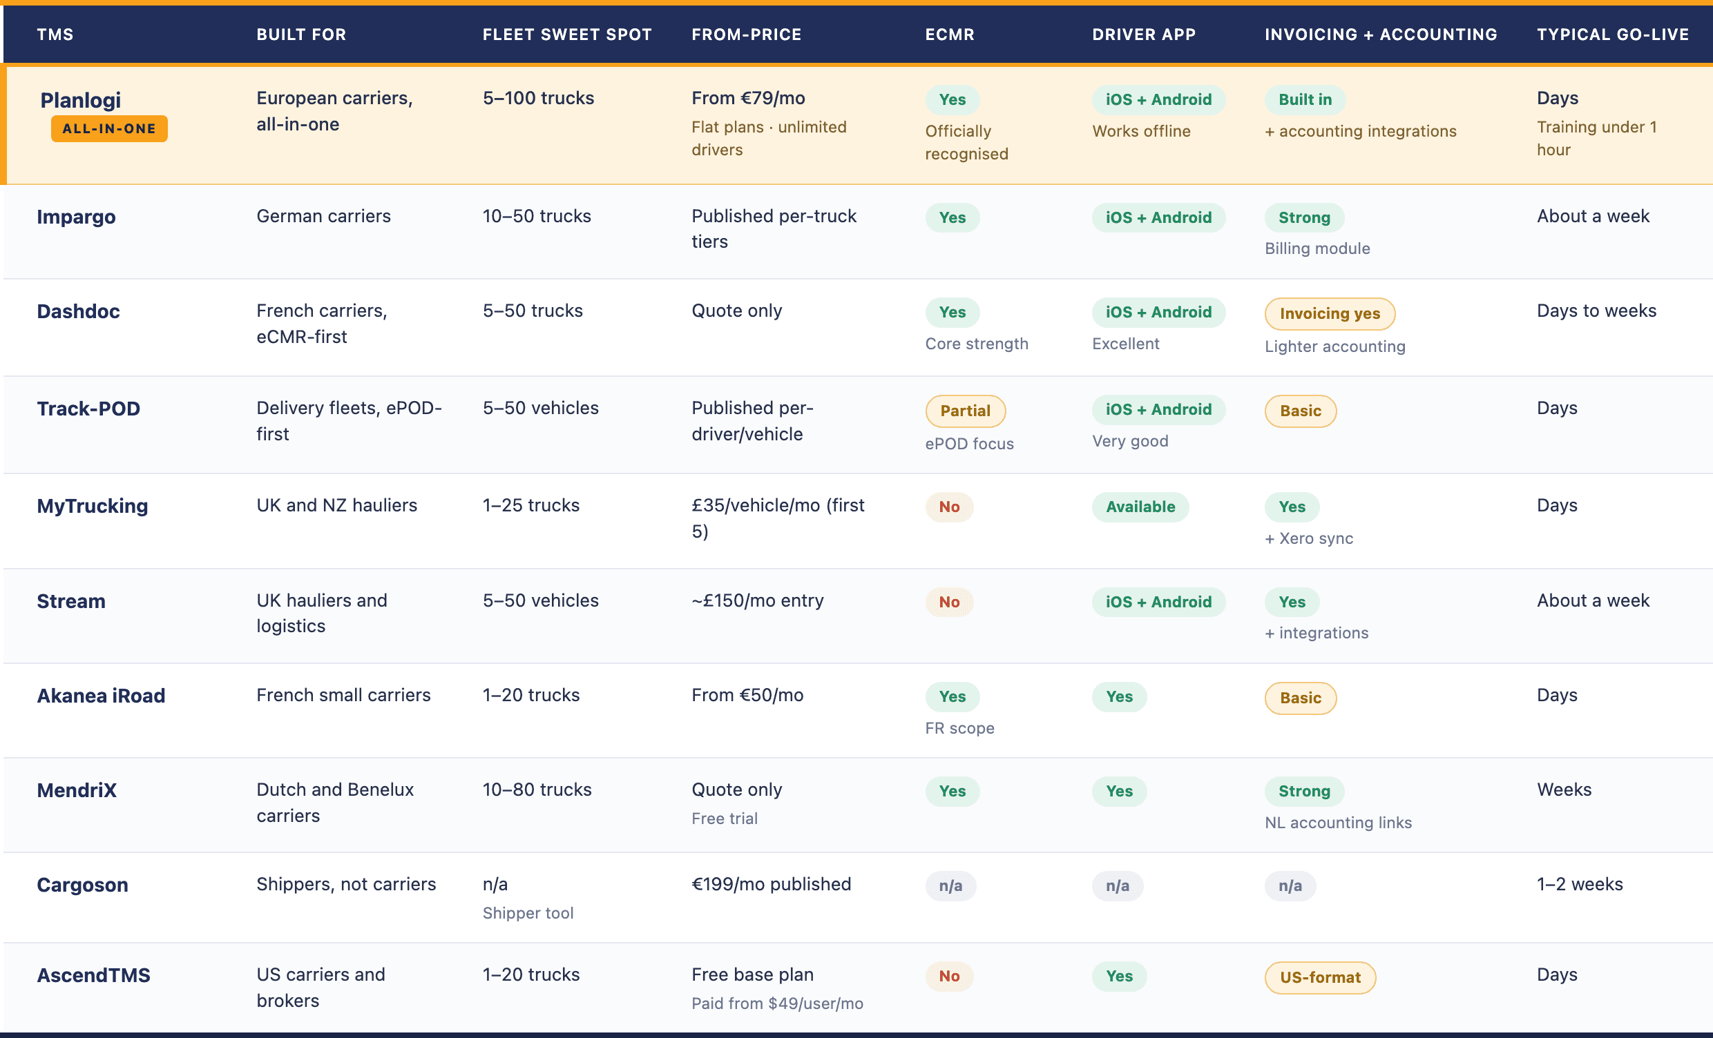
Task: Click the AscendTMS TMS name
Action: (93, 975)
